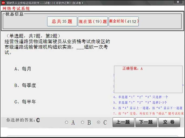Select radio button B
Screen dimensions: 185x138
tap(83, 122)
